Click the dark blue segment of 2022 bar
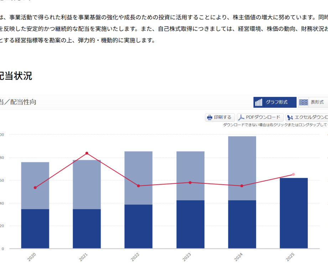The width and height of the screenshot is (328, 269). click(x=139, y=226)
